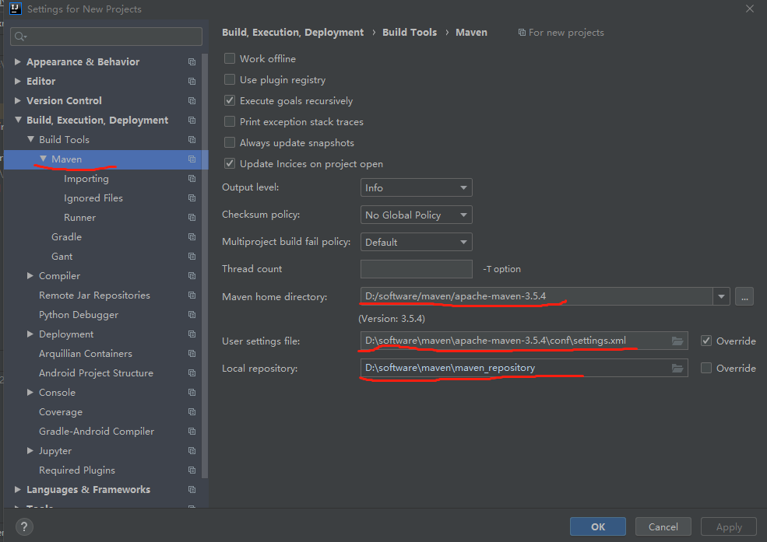
Task: Click the folder icon beside User settings file field
Action: (677, 341)
